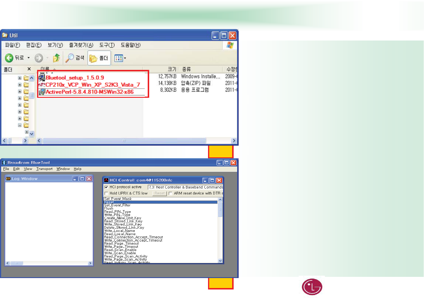Image resolution: width=424 pixels, height=298 pixels.
Task: Open the 도움말(H) menu
Action: click(131, 45)
